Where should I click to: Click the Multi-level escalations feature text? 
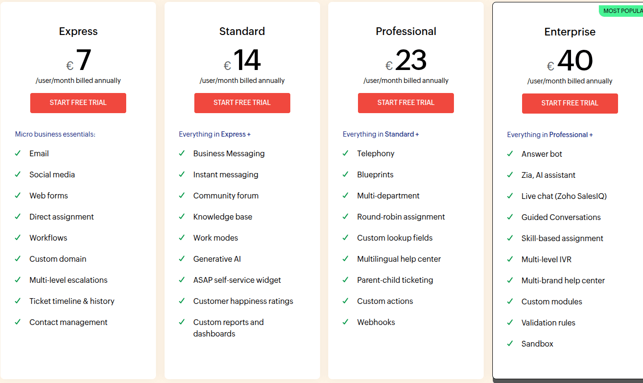[x=68, y=280]
